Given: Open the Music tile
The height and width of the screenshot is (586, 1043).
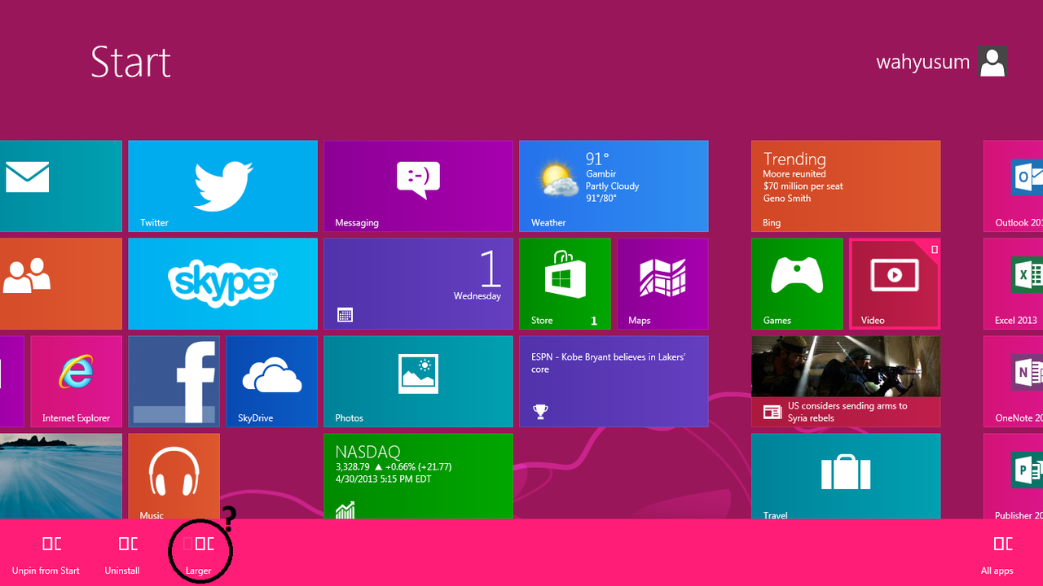Looking at the screenshot, I should tap(174, 476).
